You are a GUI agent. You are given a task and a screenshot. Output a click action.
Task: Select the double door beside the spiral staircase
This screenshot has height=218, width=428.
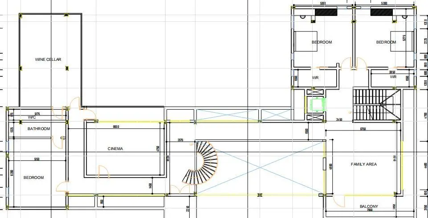tap(180, 189)
